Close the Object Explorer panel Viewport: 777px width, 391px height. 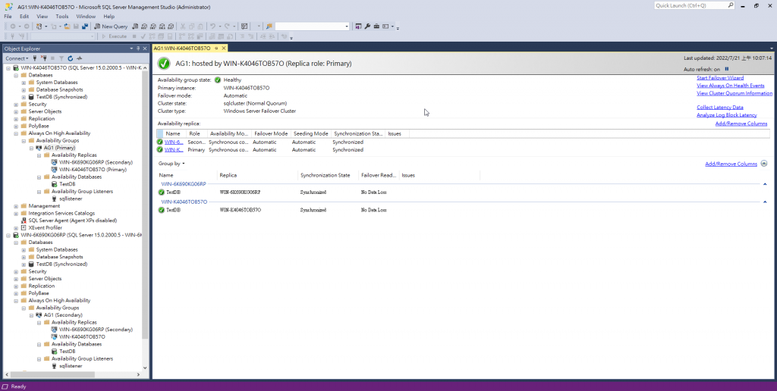click(145, 48)
